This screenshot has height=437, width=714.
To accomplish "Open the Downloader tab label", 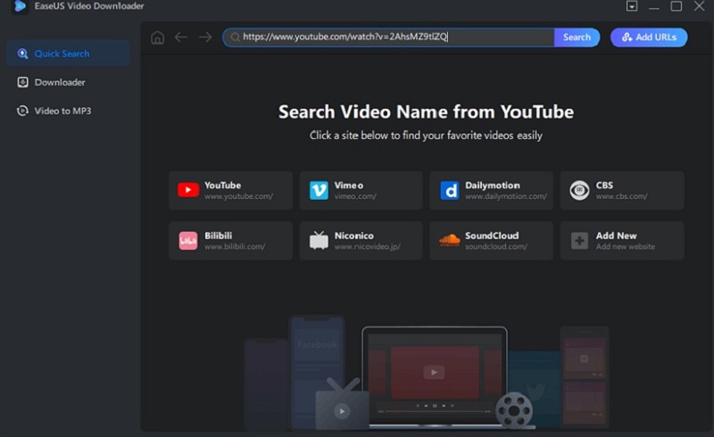I will pyautogui.click(x=60, y=82).
